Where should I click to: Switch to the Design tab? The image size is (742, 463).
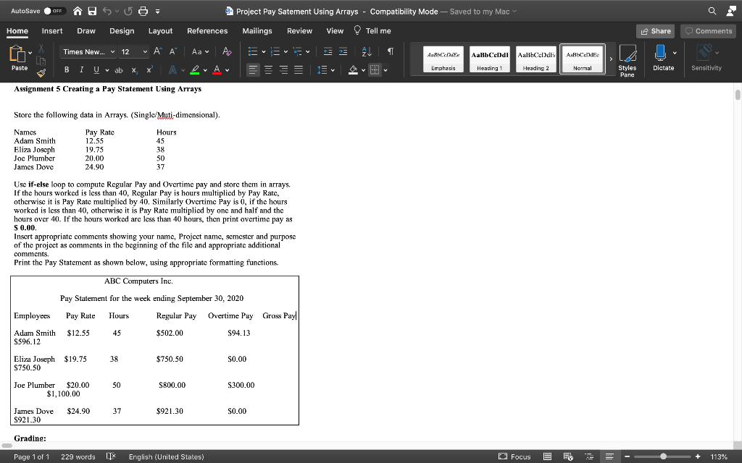click(122, 30)
